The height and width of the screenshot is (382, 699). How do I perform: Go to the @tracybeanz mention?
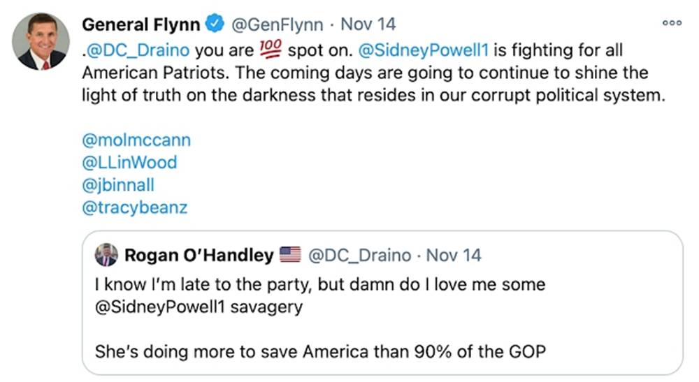135,207
